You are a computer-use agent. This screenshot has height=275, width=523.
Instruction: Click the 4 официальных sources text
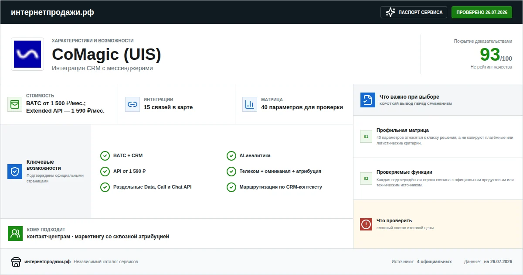(434, 262)
